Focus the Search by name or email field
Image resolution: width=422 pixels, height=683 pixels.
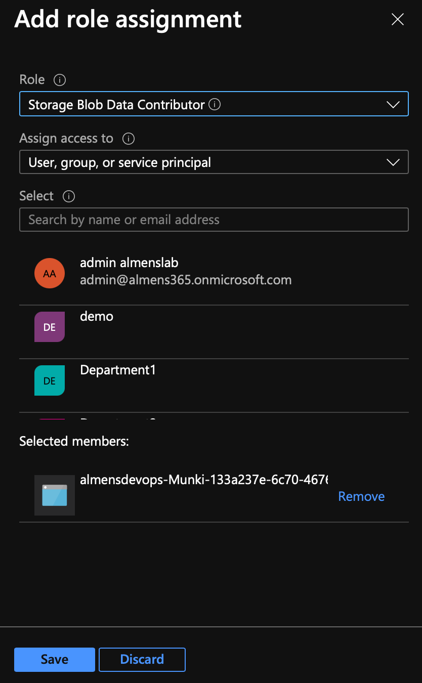(214, 220)
